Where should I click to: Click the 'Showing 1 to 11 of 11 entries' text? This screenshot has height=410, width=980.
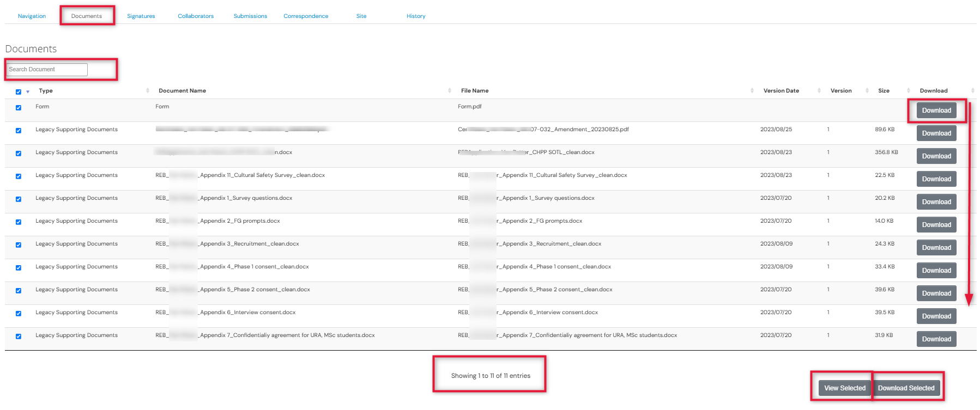(491, 376)
